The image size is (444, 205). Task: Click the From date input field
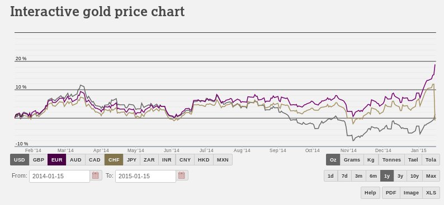59,176
